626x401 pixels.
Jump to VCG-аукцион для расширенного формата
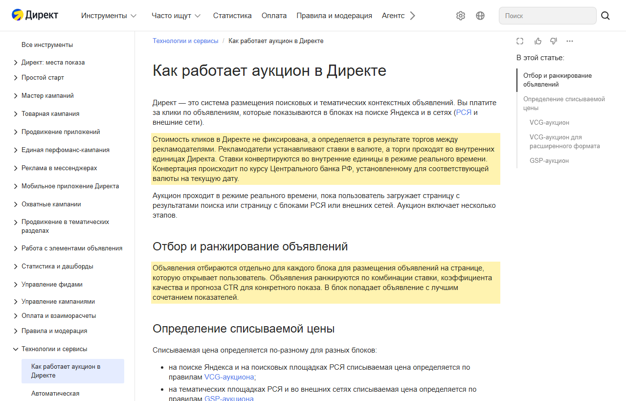tap(564, 142)
